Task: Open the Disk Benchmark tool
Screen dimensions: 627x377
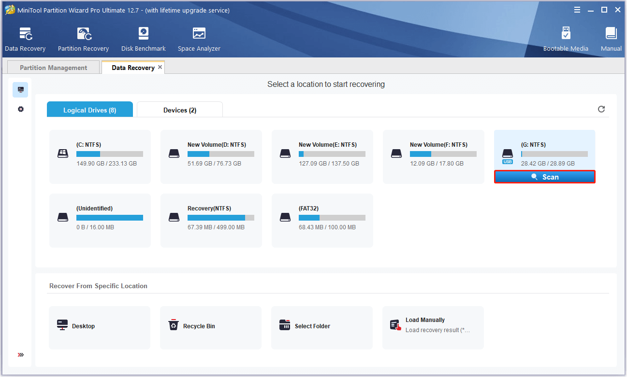Action: coord(144,40)
